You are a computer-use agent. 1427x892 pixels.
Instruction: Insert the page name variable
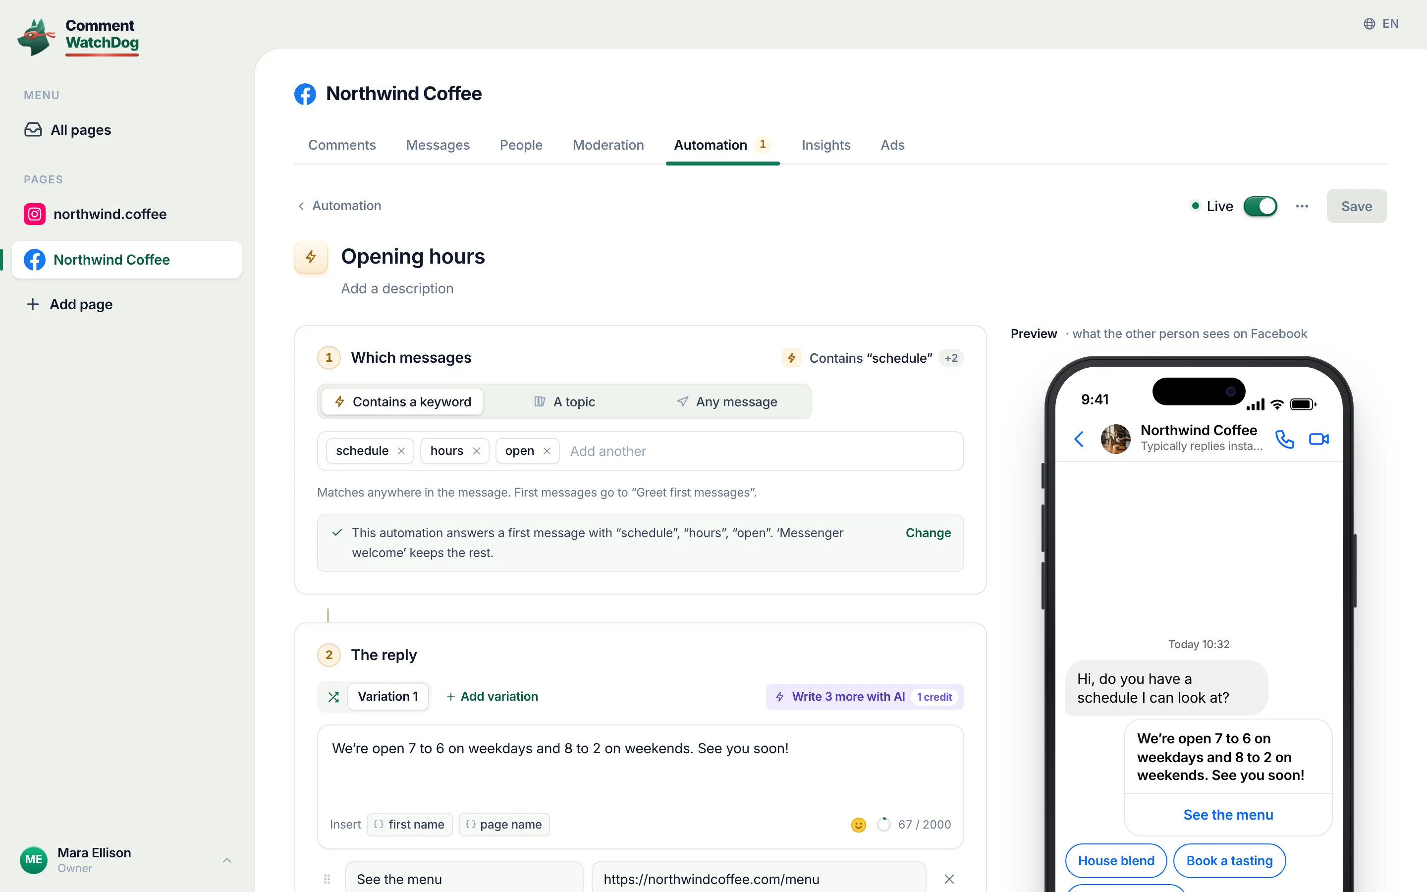[504, 825]
